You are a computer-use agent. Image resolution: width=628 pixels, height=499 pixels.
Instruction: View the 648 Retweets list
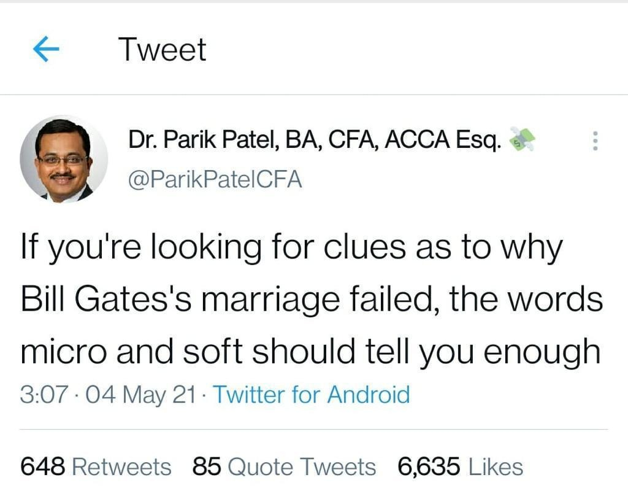click(x=96, y=467)
